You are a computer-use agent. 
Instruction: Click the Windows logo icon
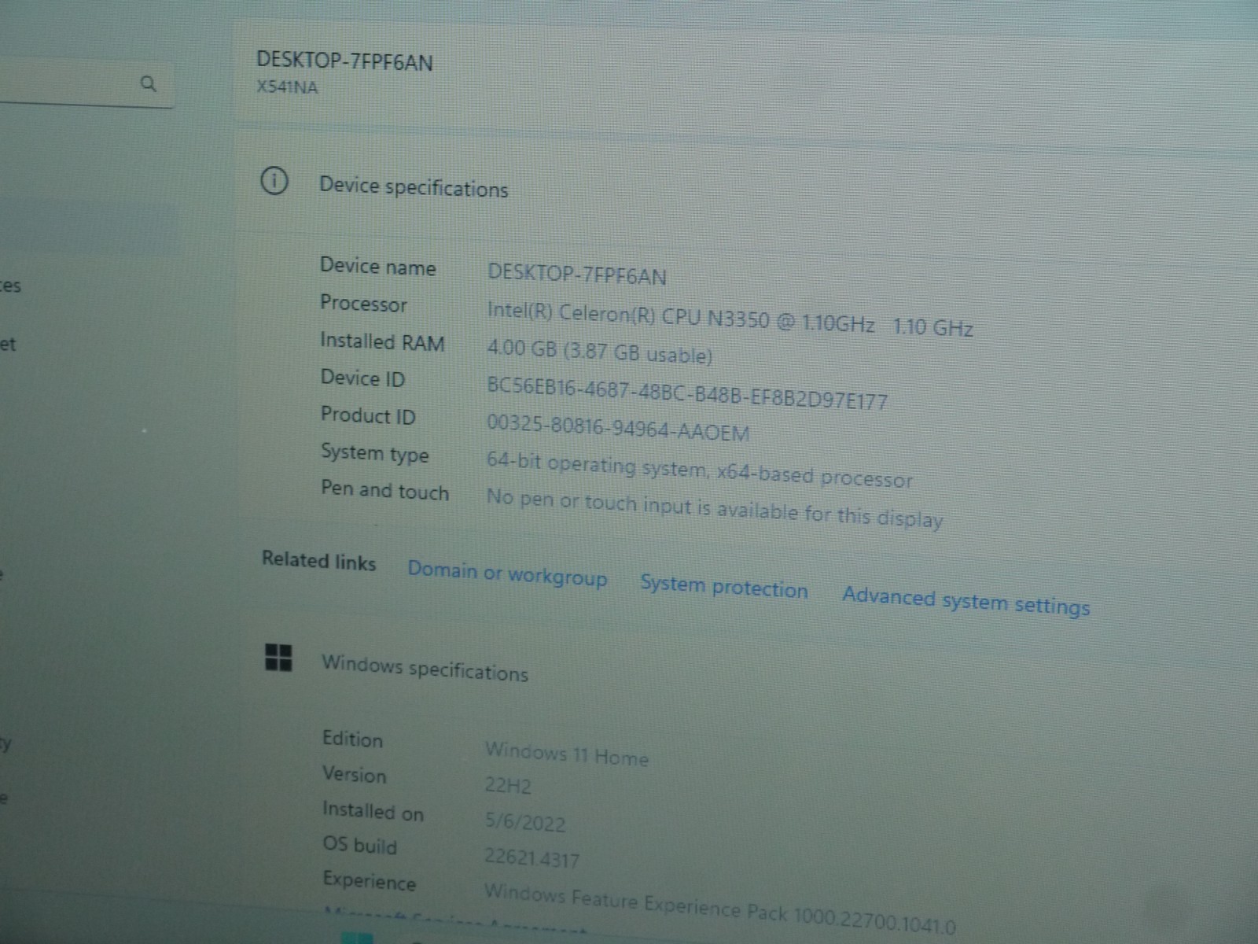[278, 658]
